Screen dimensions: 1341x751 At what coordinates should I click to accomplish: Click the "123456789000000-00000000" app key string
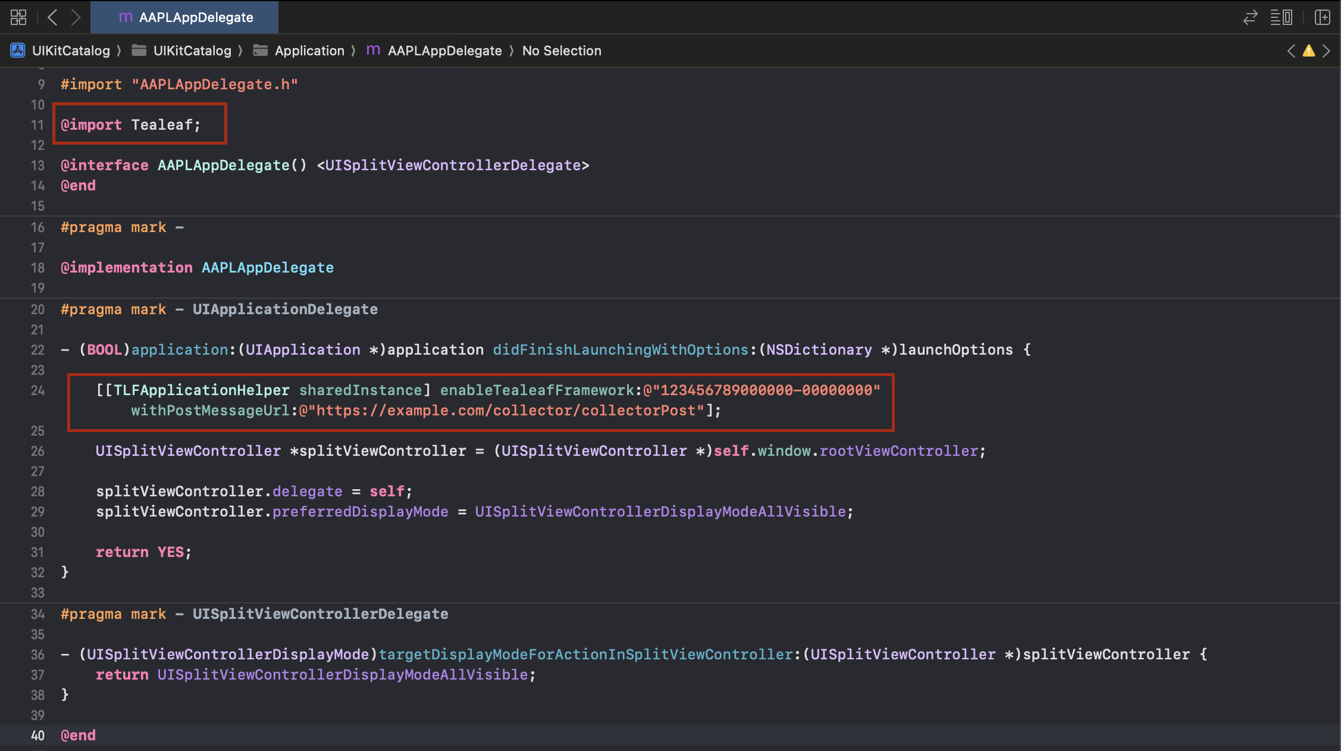point(762,390)
